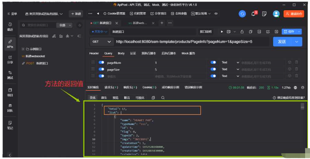Image resolution: width=310 pixels, height=159 pixels.
Task: Click the globe icon in response status bar
Action: pyautogui.click(x=295, y=87)
